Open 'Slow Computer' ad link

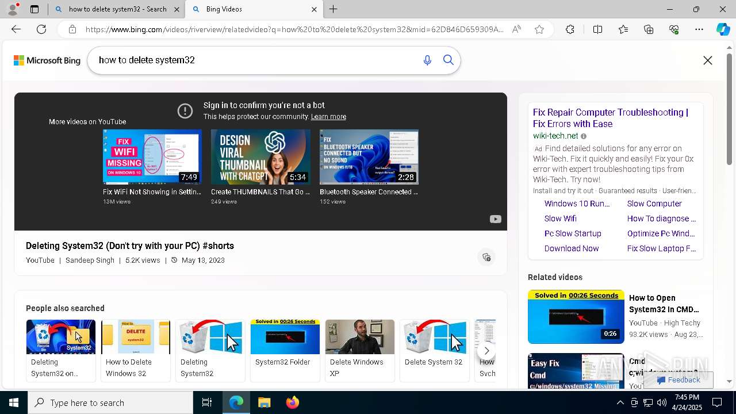654,204
